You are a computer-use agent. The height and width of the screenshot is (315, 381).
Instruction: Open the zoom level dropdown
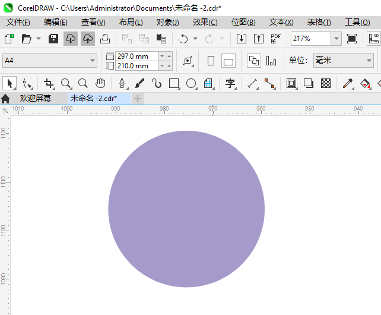[336, 39]
